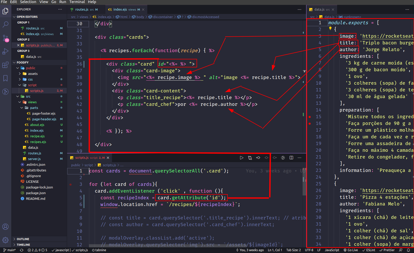Click the lightbulb code action icon
The image size is (414, 253).
pyautogui.click(x=330, y=29)
